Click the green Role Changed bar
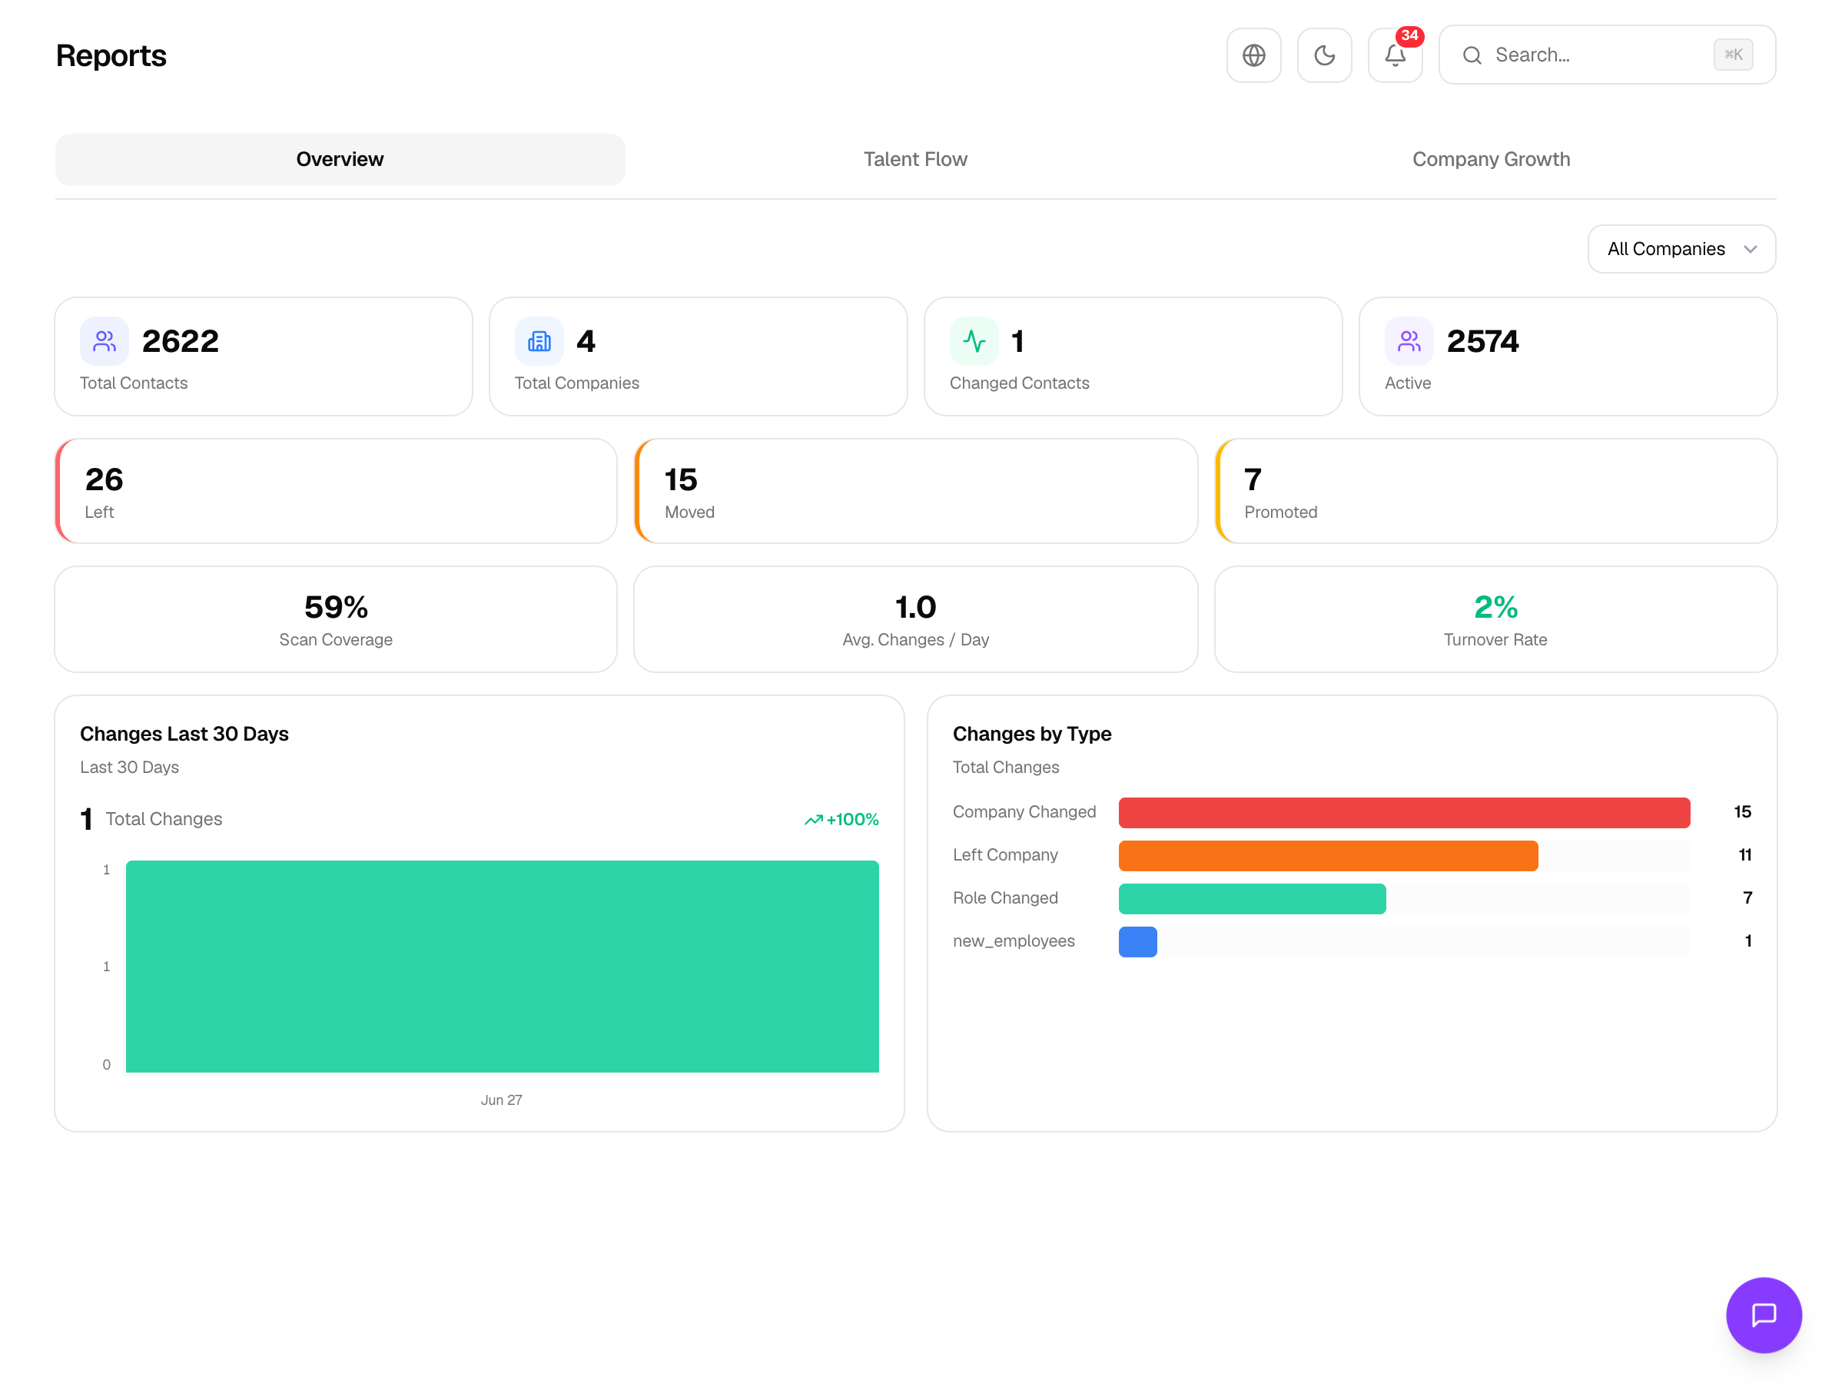1832x1383 pixels. [1251, 898]
